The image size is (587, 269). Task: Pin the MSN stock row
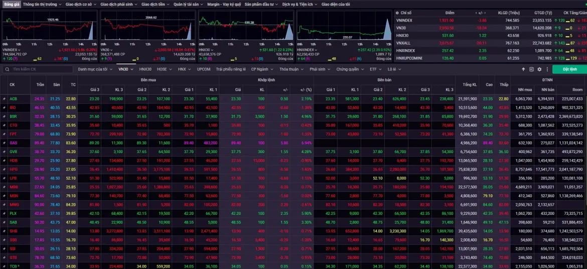click(4, 196)
